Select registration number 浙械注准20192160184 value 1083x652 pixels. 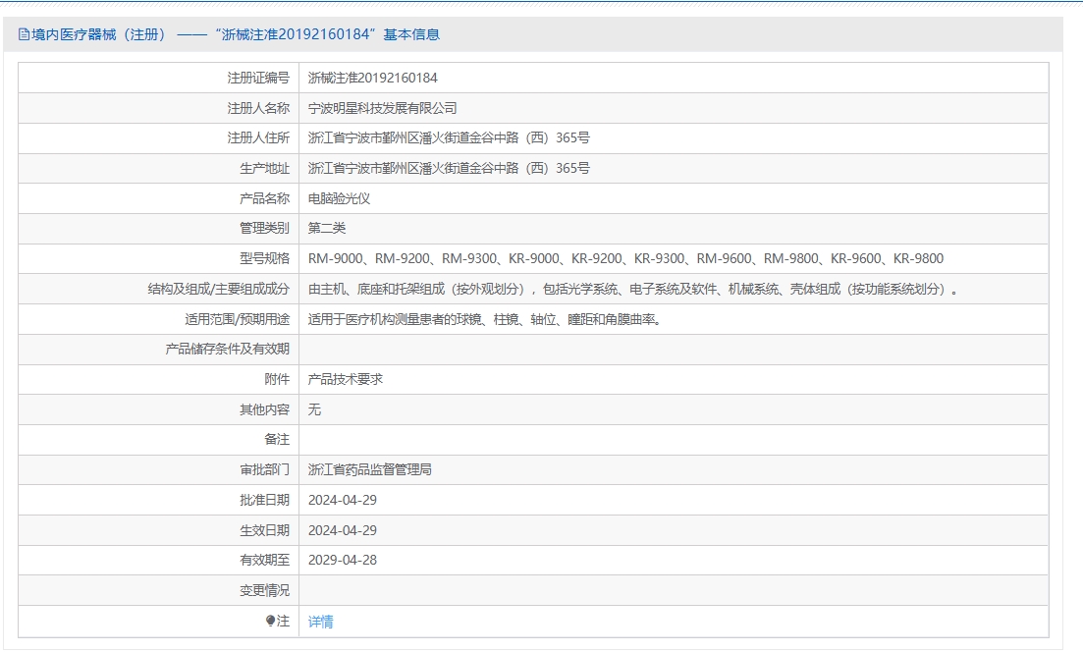373,78
